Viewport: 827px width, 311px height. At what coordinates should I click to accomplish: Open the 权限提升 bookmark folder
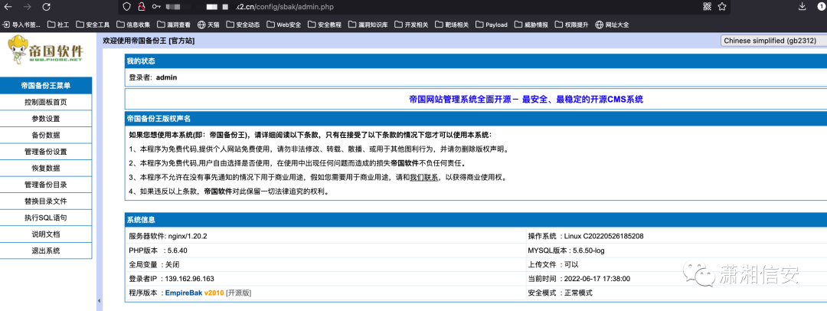(572, 25)
